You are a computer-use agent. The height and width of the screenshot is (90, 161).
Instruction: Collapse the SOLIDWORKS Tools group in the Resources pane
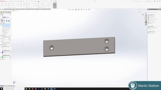pos(159,15)
